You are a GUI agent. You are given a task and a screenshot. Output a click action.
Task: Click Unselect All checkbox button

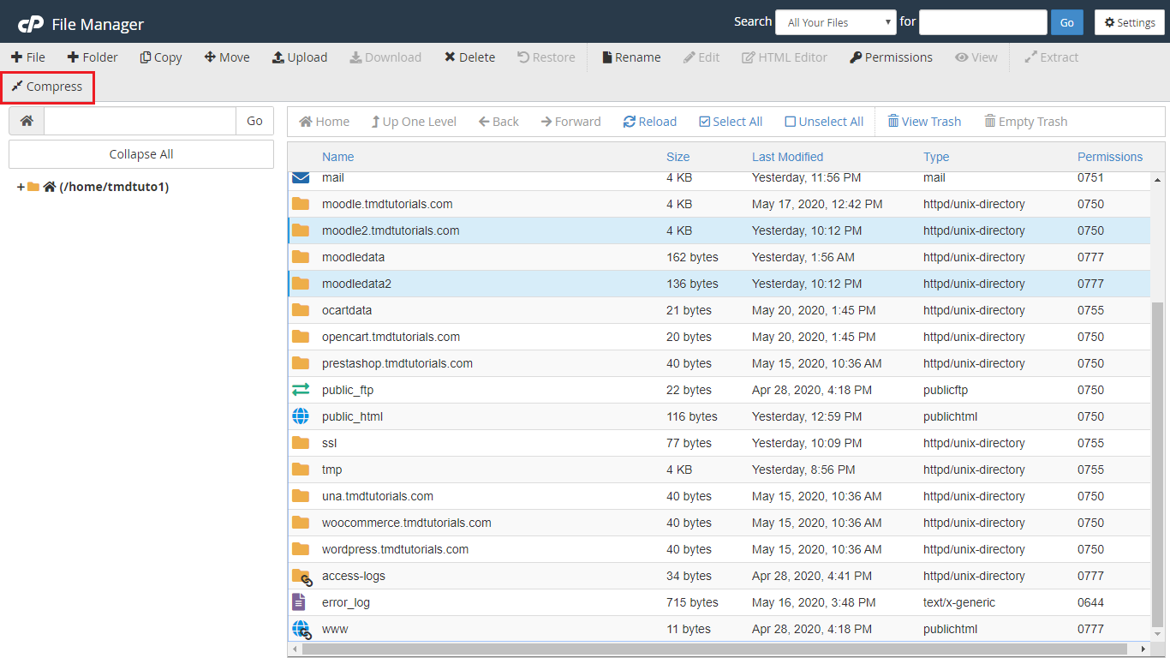(x=824, y=122)
